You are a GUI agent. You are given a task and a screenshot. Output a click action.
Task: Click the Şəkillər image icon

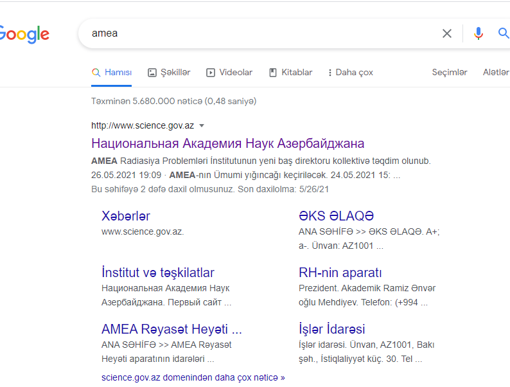[x=152, y=73]
